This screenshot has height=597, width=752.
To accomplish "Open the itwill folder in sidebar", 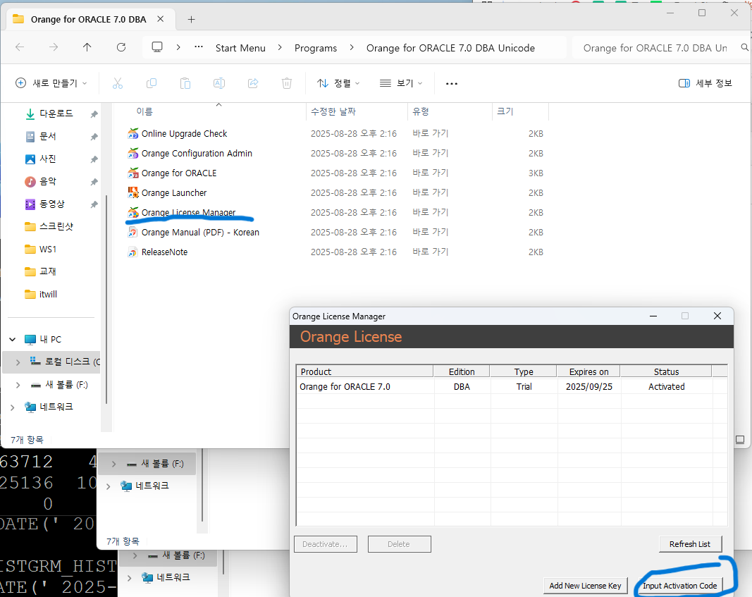I will click(41, 295).
